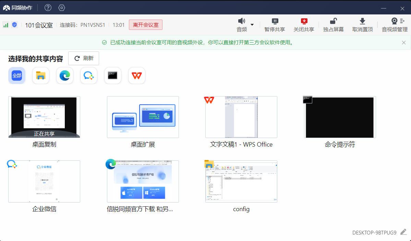Filter by command prompt icon

113,76
